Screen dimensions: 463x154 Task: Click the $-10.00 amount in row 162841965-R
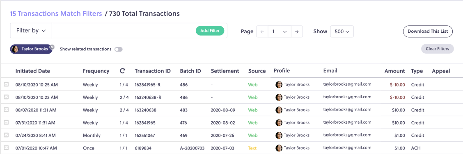pos(397,85)
